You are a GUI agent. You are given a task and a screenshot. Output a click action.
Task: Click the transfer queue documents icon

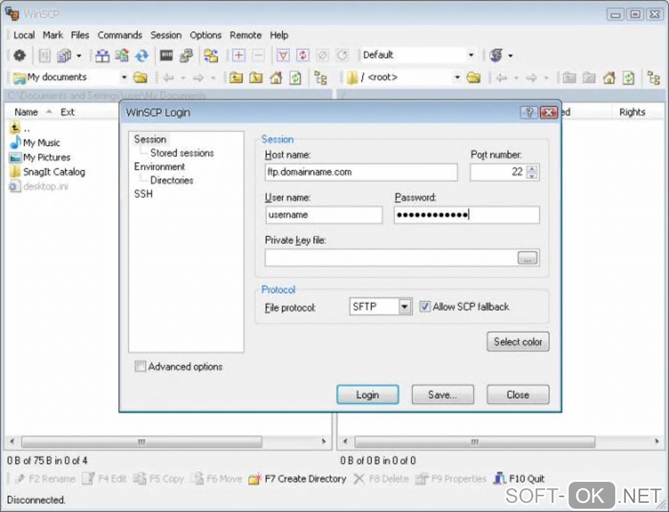coord(64,56)
